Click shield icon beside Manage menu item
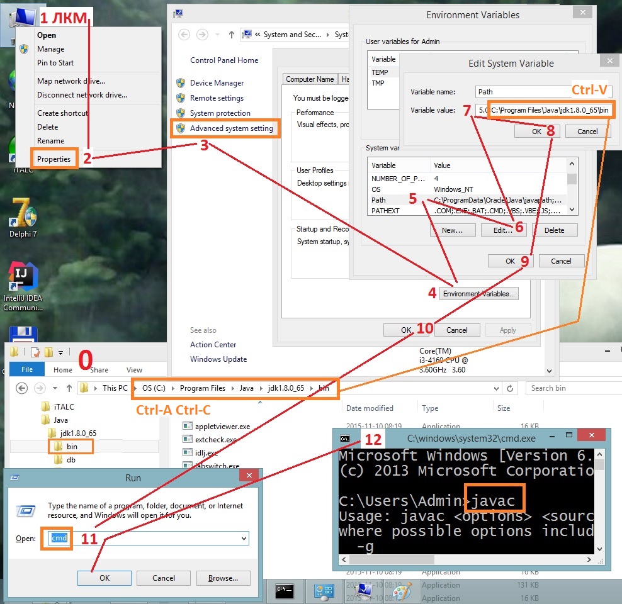622x604 pixels. (24, 48)
